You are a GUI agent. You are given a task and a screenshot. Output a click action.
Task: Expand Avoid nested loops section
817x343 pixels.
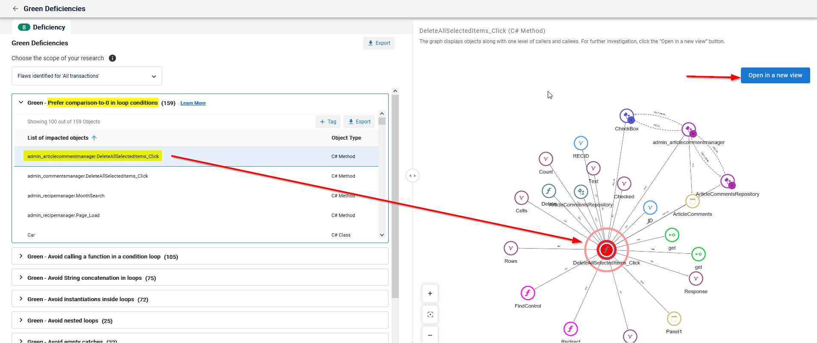tap(21, 320)
